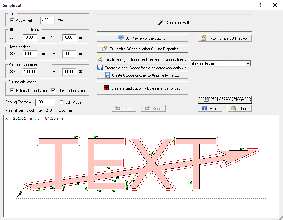
Task: Create Gcode and run the selected application
Action: [142, 60]
